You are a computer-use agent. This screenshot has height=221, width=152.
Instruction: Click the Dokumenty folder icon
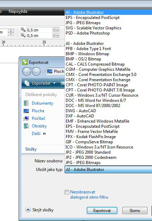[26, 103]
